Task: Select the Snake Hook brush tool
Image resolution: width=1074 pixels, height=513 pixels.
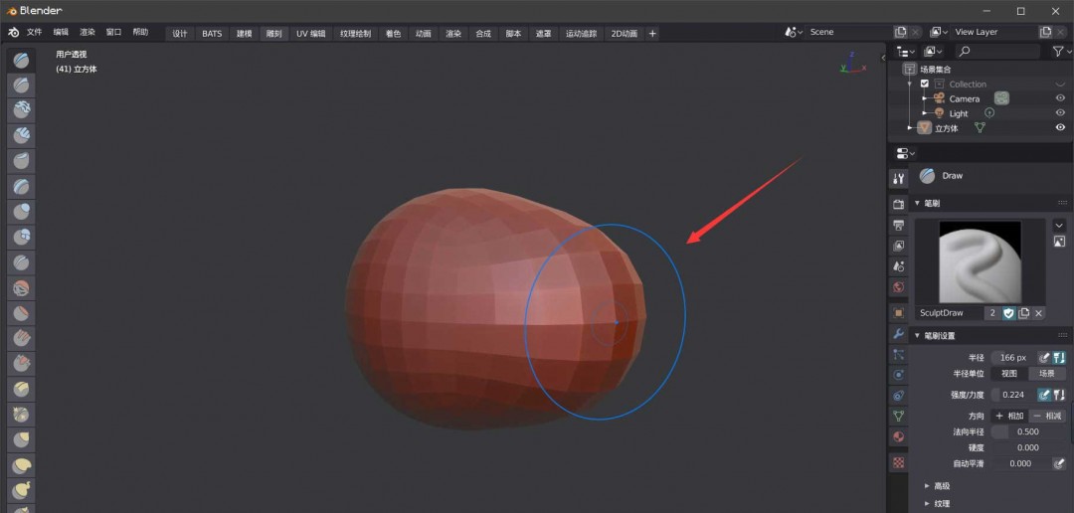Action: pyautogui.click(x=21, y=490)
